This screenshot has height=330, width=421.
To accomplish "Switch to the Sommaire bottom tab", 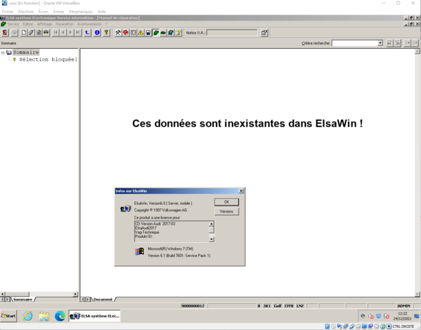I will 23,299.
